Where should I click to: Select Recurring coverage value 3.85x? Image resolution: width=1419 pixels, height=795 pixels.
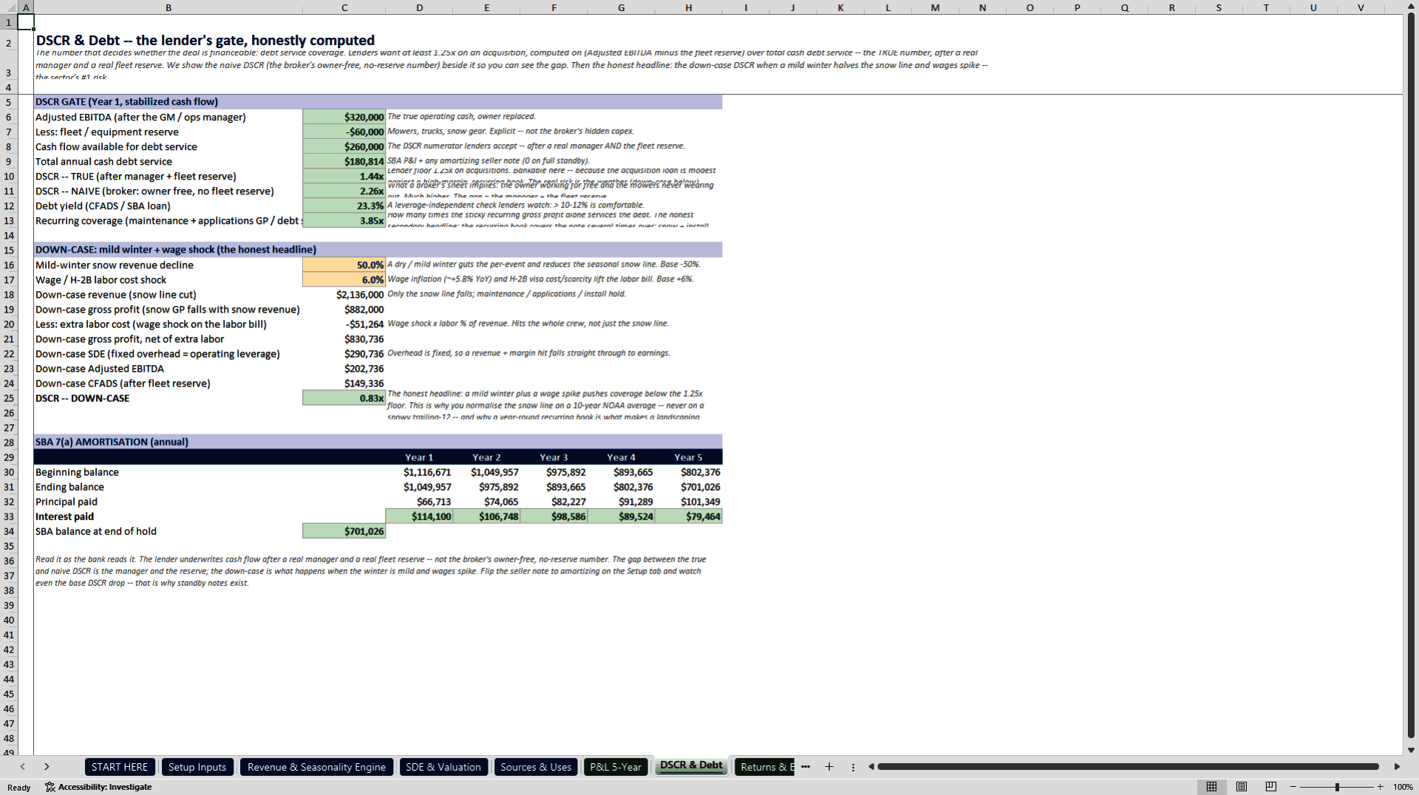[x=344, y=220]
